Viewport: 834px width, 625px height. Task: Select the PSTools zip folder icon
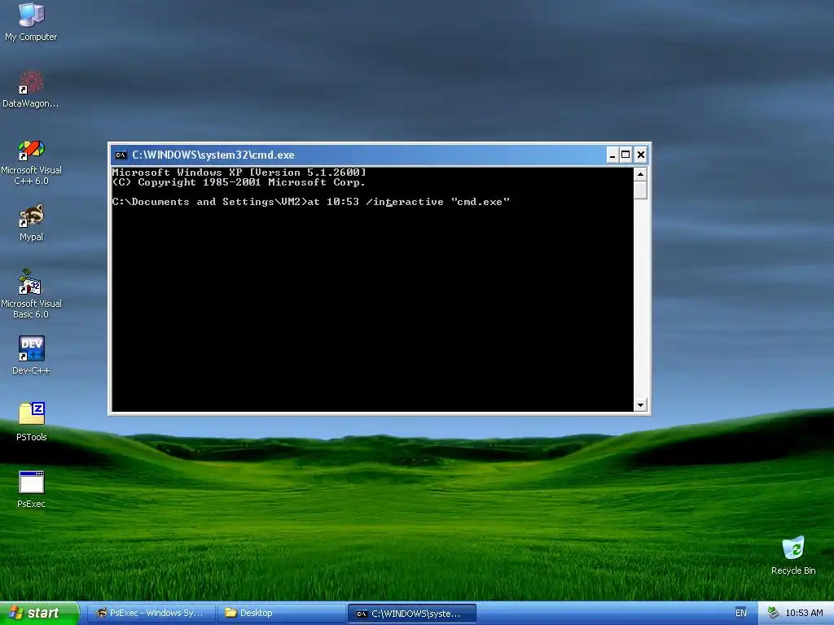[32, 422]
